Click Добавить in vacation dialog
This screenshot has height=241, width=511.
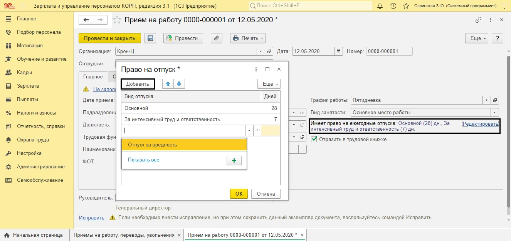pyautogui.click(x=138, y=84)
